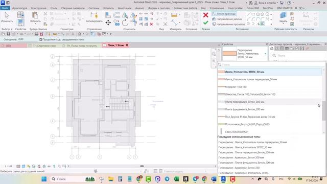Select the Align tool in Modify panel
The image size is (327, 184).
tap(108, 15)
